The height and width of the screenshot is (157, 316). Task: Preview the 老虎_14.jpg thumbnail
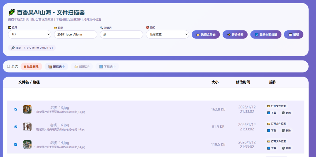27,144
